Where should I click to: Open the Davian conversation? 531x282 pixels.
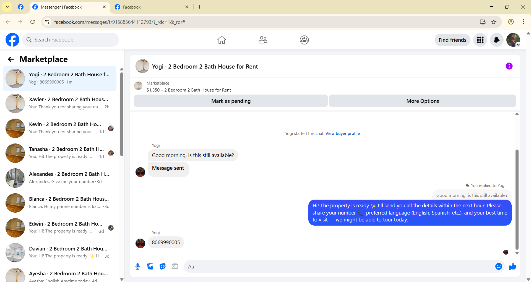[59, 253]
